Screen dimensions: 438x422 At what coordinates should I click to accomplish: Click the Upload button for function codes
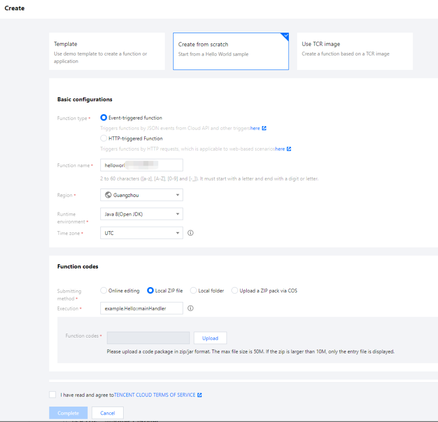[x=210, y=338]
